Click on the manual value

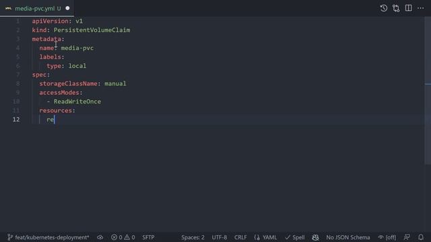pyautogui.click(x=115, y=83)
